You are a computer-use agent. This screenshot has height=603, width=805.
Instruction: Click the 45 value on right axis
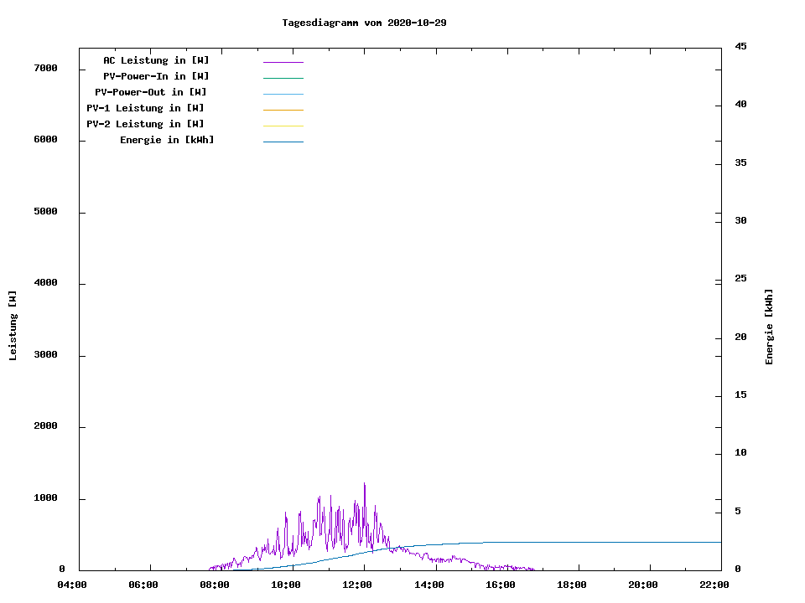[740, 46]
